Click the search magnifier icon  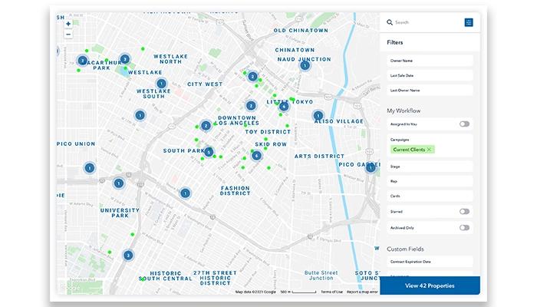tap(390, 22)
